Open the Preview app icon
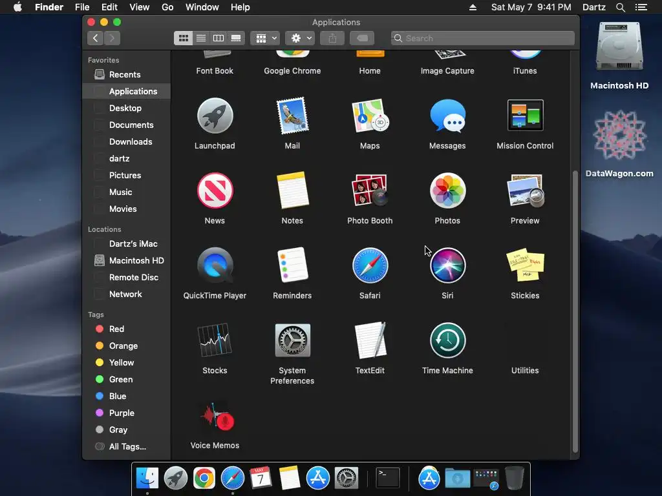The width and height of the screenshot is (662, 496). point(525,191)
